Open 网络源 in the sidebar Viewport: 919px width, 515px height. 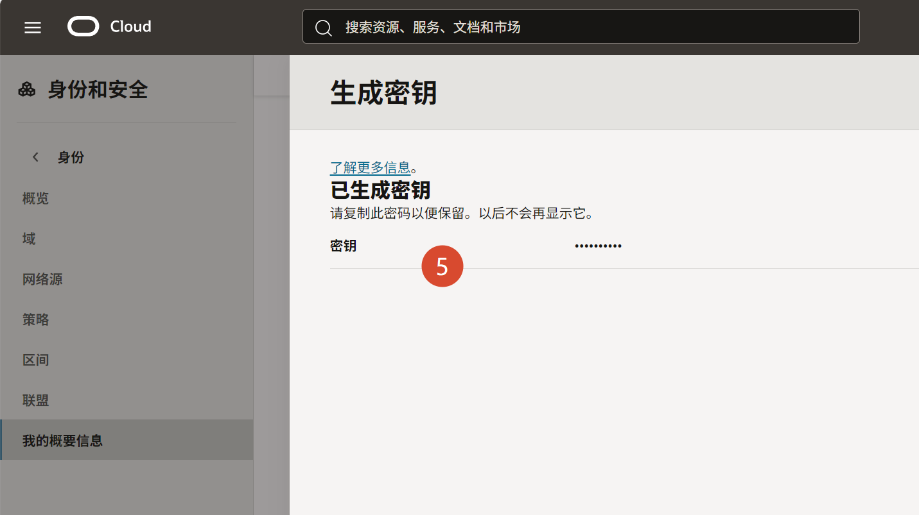click(42, 279)
